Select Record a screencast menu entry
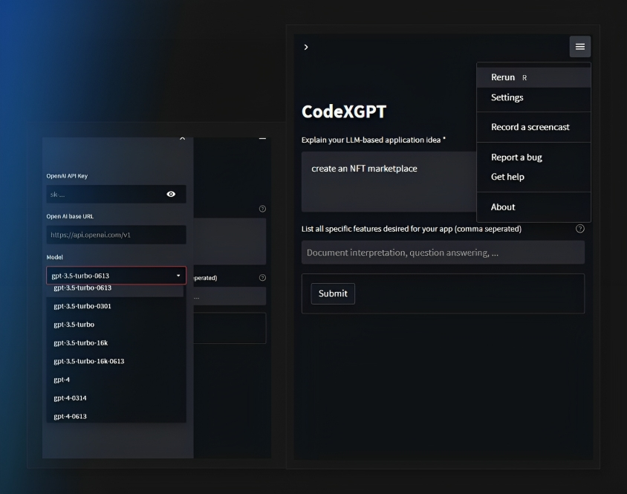 (533, 127)
